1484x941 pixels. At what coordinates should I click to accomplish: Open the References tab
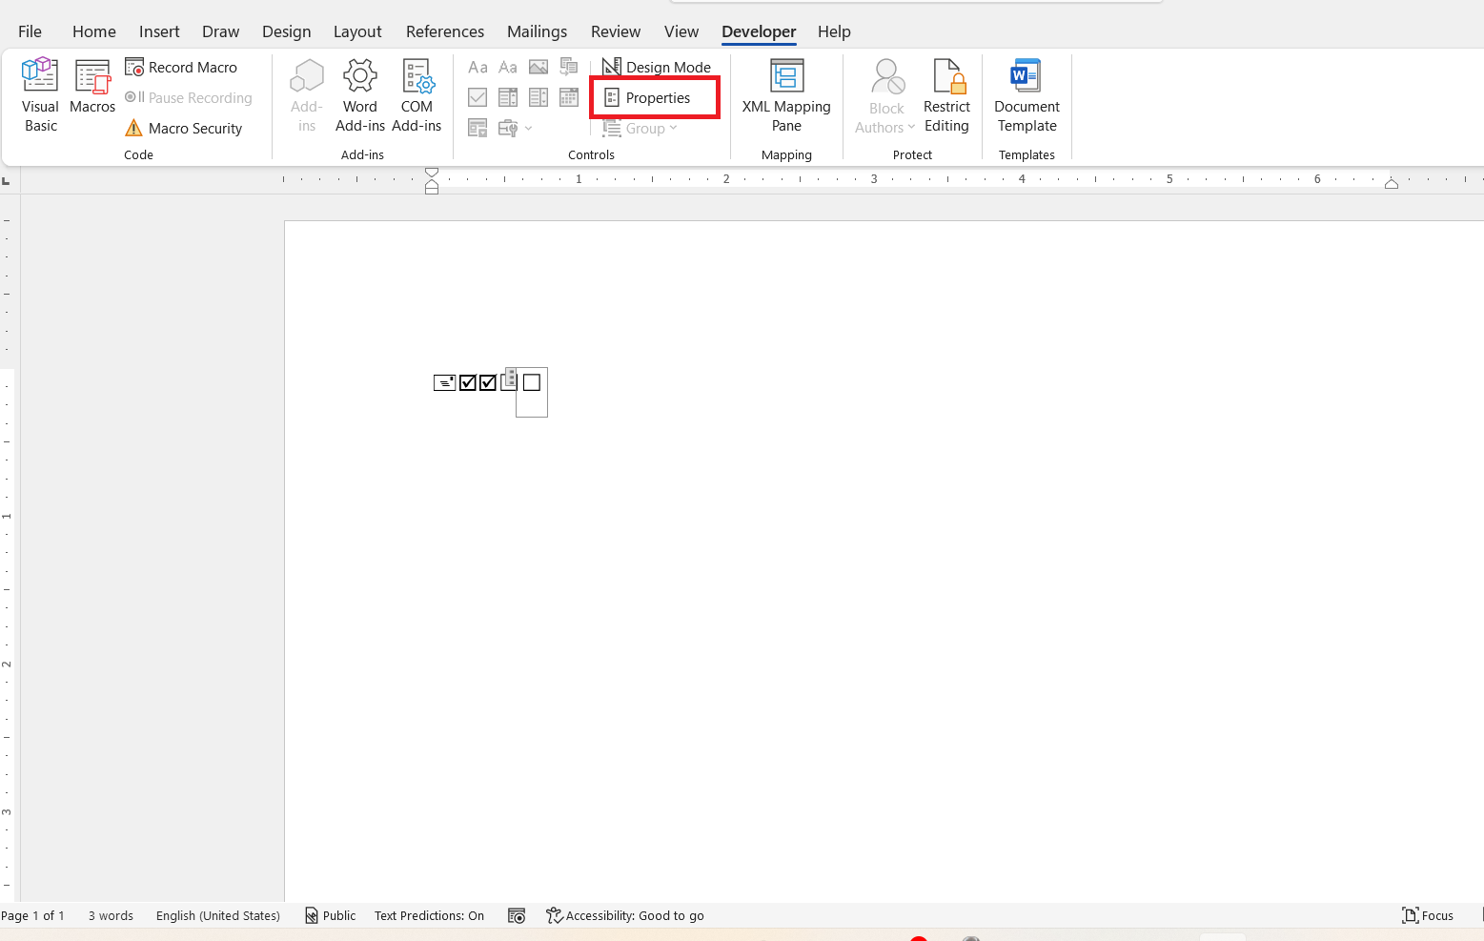pos(445,31)
